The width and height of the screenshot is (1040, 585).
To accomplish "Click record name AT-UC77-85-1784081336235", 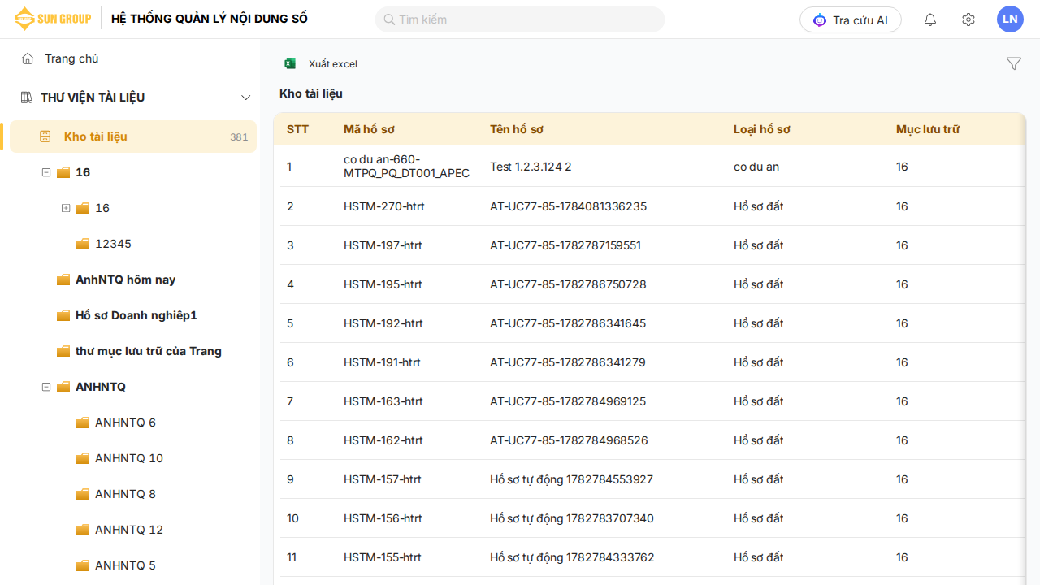I will pyautogui.click(x=568, y=206).
